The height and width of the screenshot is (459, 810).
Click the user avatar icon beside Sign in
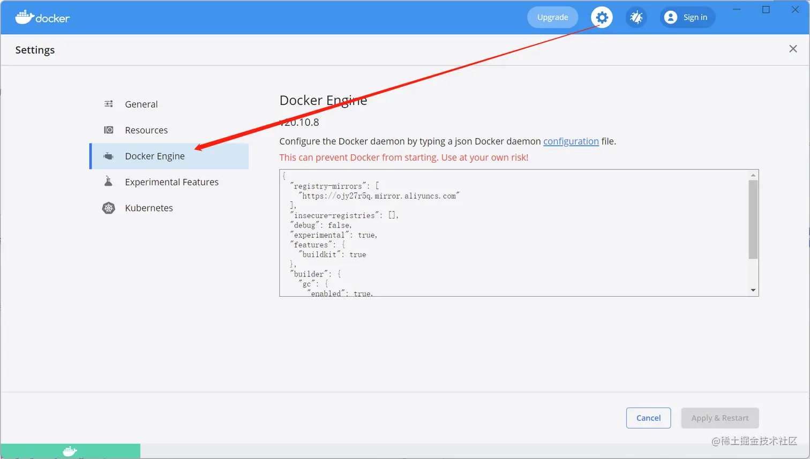671,17
